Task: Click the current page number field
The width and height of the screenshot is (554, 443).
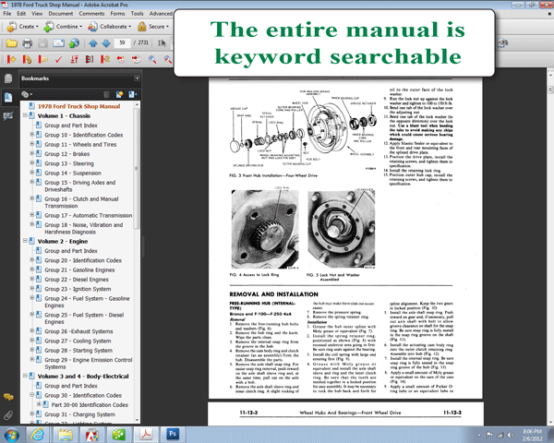Action: point(122,42)
